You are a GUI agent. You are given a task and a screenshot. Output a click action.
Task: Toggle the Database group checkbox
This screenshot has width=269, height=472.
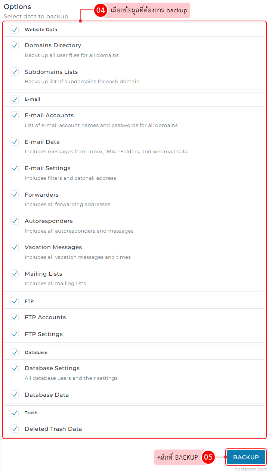(x=15, y=353)
